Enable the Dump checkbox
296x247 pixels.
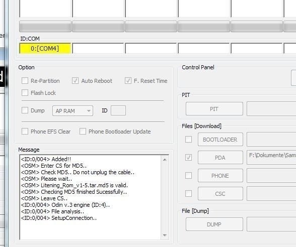[x=25, y=110]
